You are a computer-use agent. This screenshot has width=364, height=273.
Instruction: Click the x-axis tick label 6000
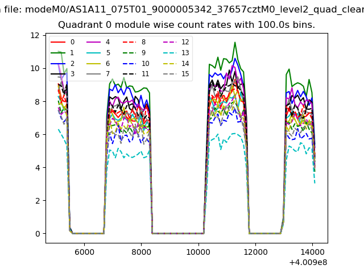pos(84,252)
